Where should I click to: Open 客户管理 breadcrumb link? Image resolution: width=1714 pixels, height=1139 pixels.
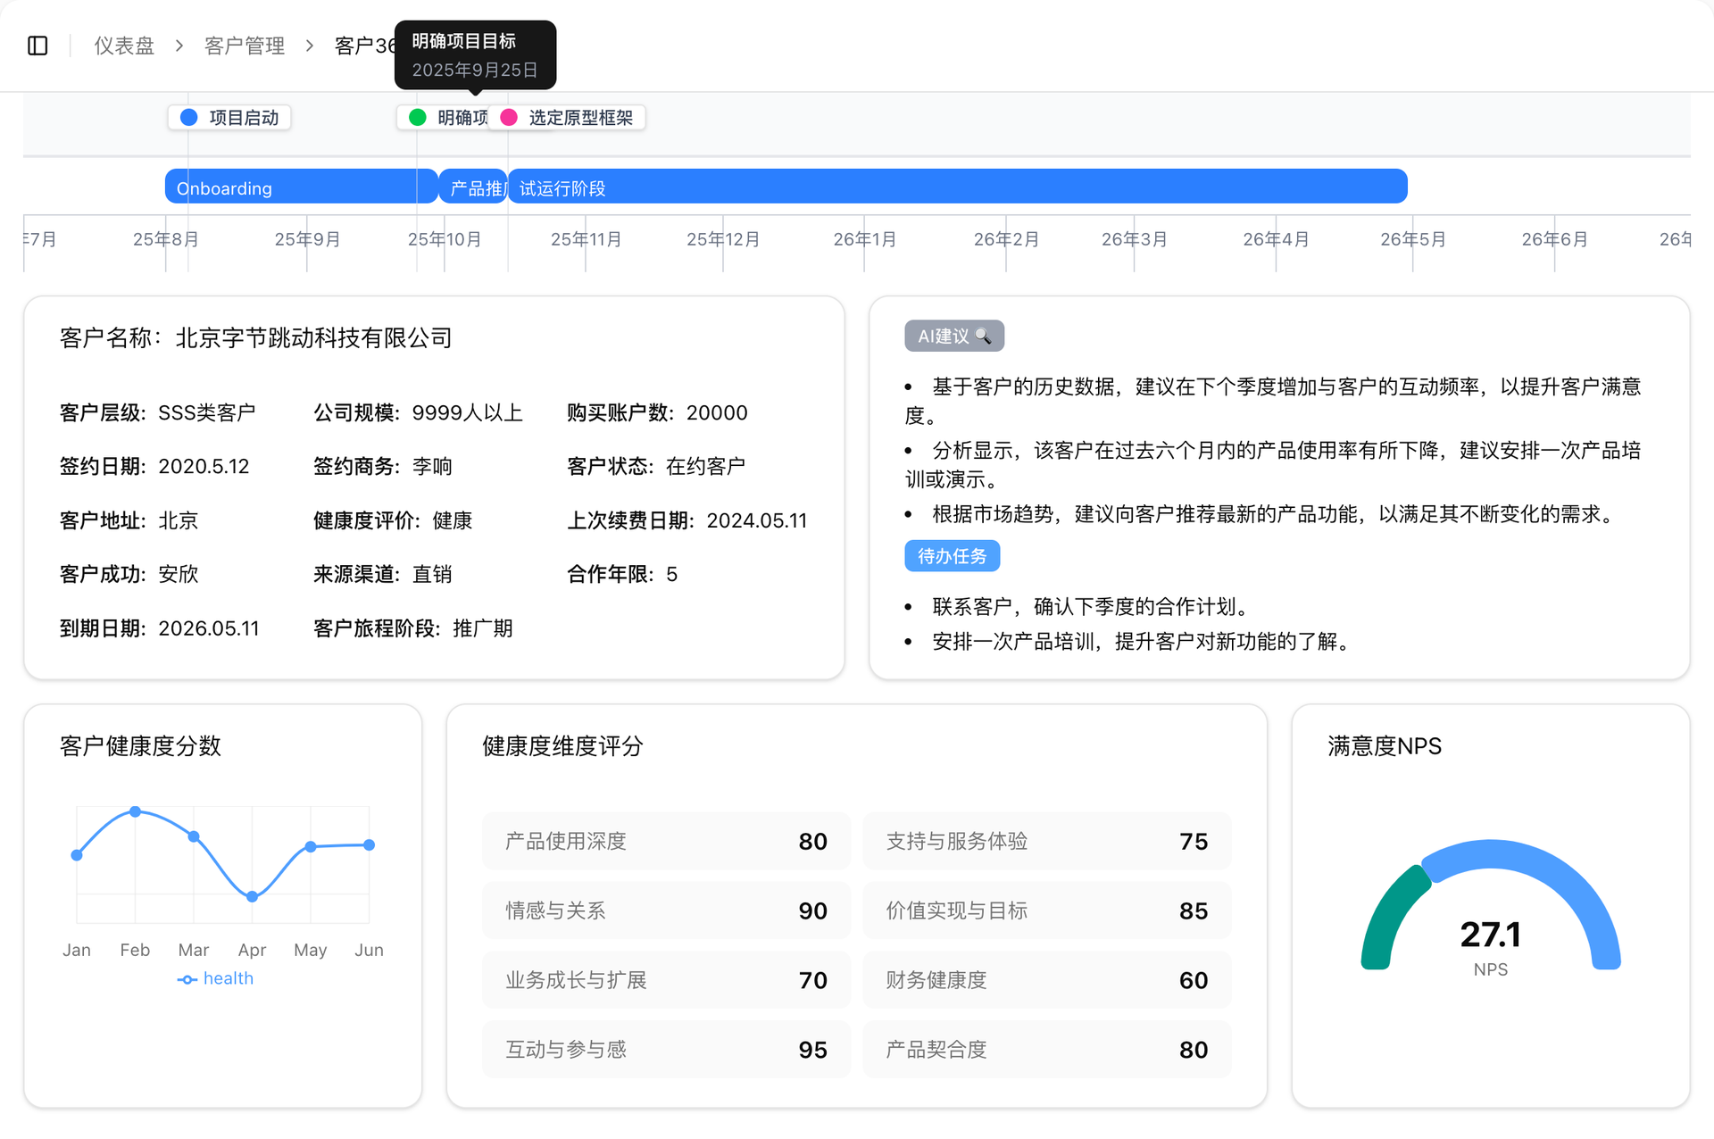pyautogui.click(x=244, y=46)
